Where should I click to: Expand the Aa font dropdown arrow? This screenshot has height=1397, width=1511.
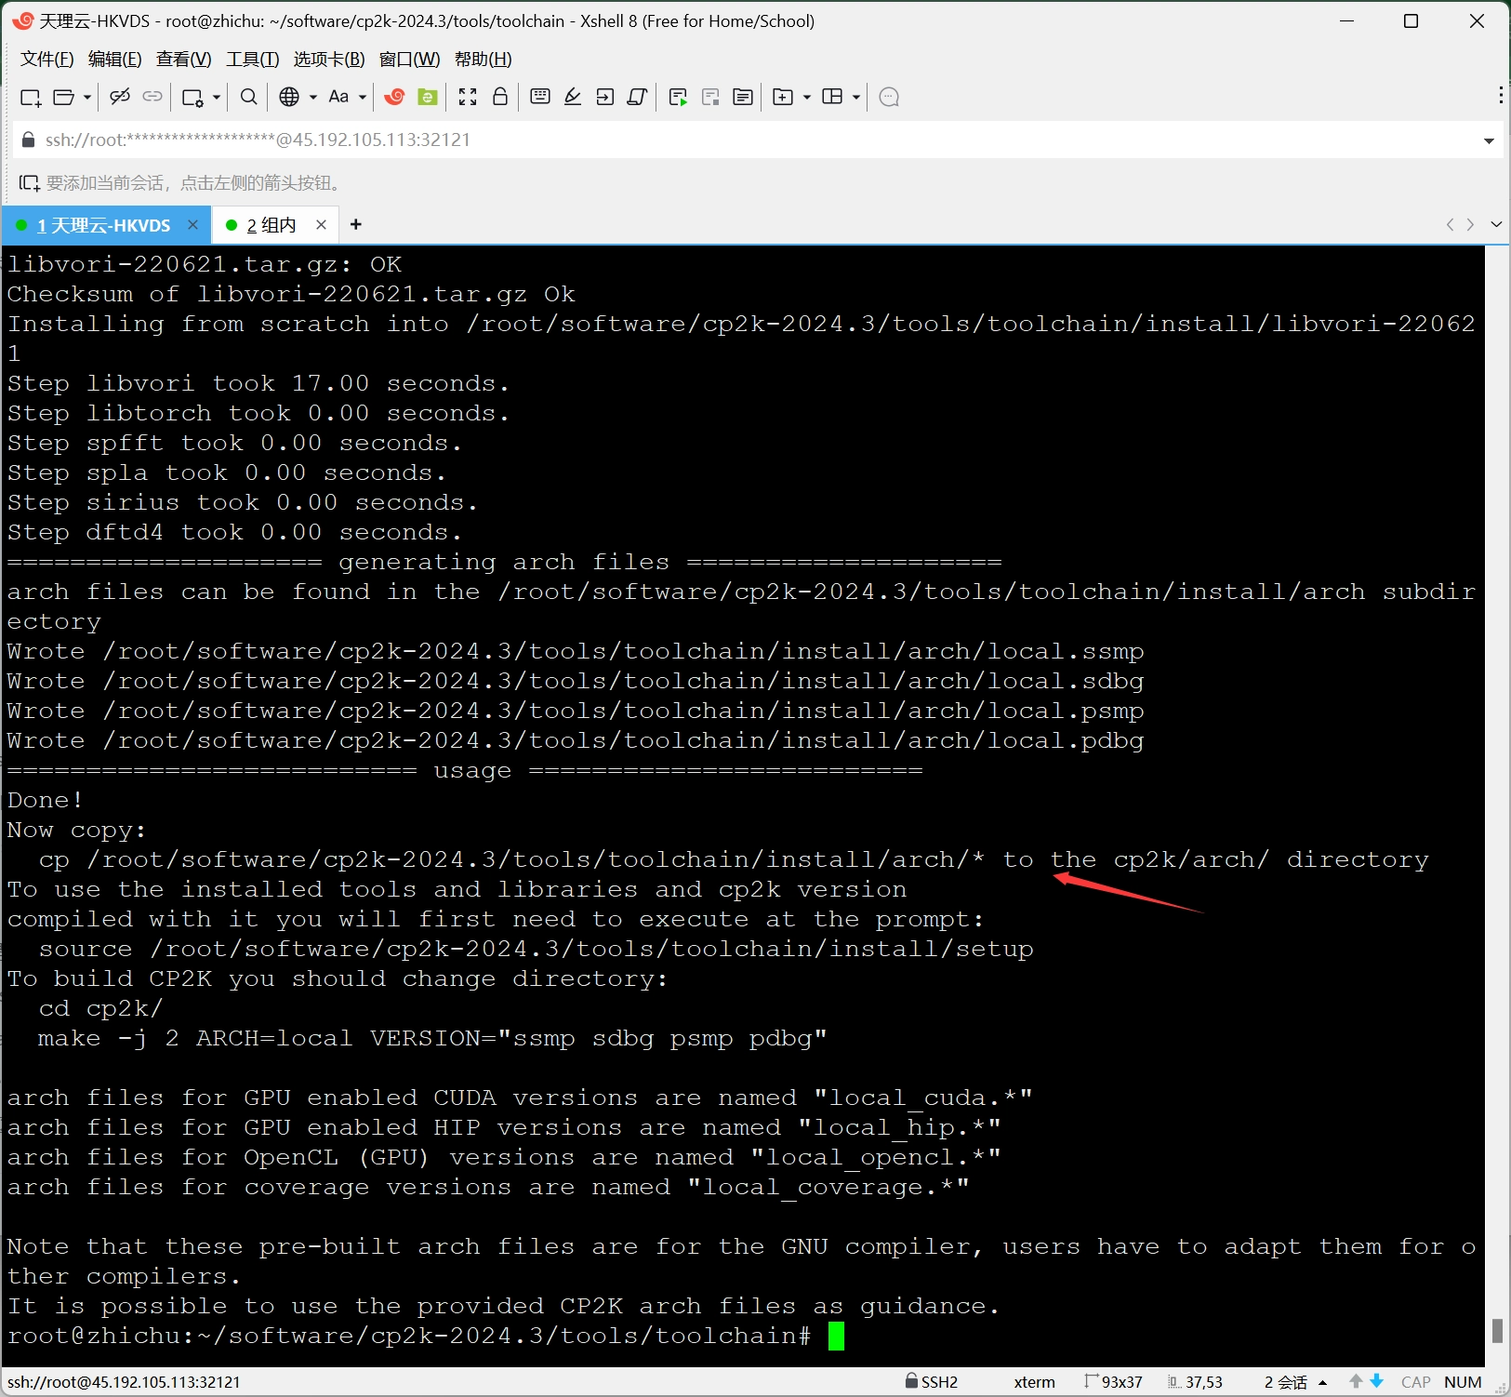[x=363, y=97]
